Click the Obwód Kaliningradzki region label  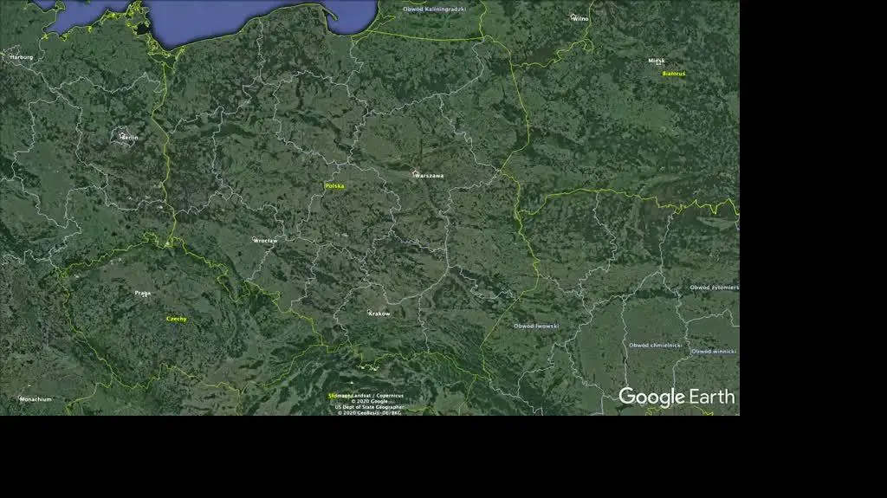pyautogui.click(x=435, y=10)
